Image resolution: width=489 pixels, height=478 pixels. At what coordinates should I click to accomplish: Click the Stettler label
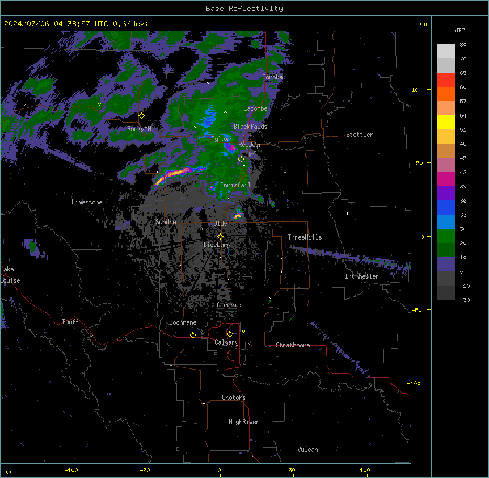[x=360, y=135]
